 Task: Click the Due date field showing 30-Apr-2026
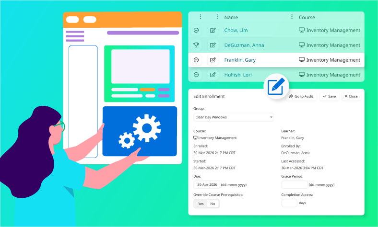tap(207, 185)
